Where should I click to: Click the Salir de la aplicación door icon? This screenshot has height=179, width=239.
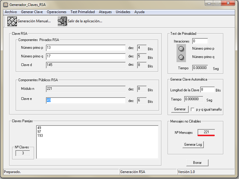62,21
